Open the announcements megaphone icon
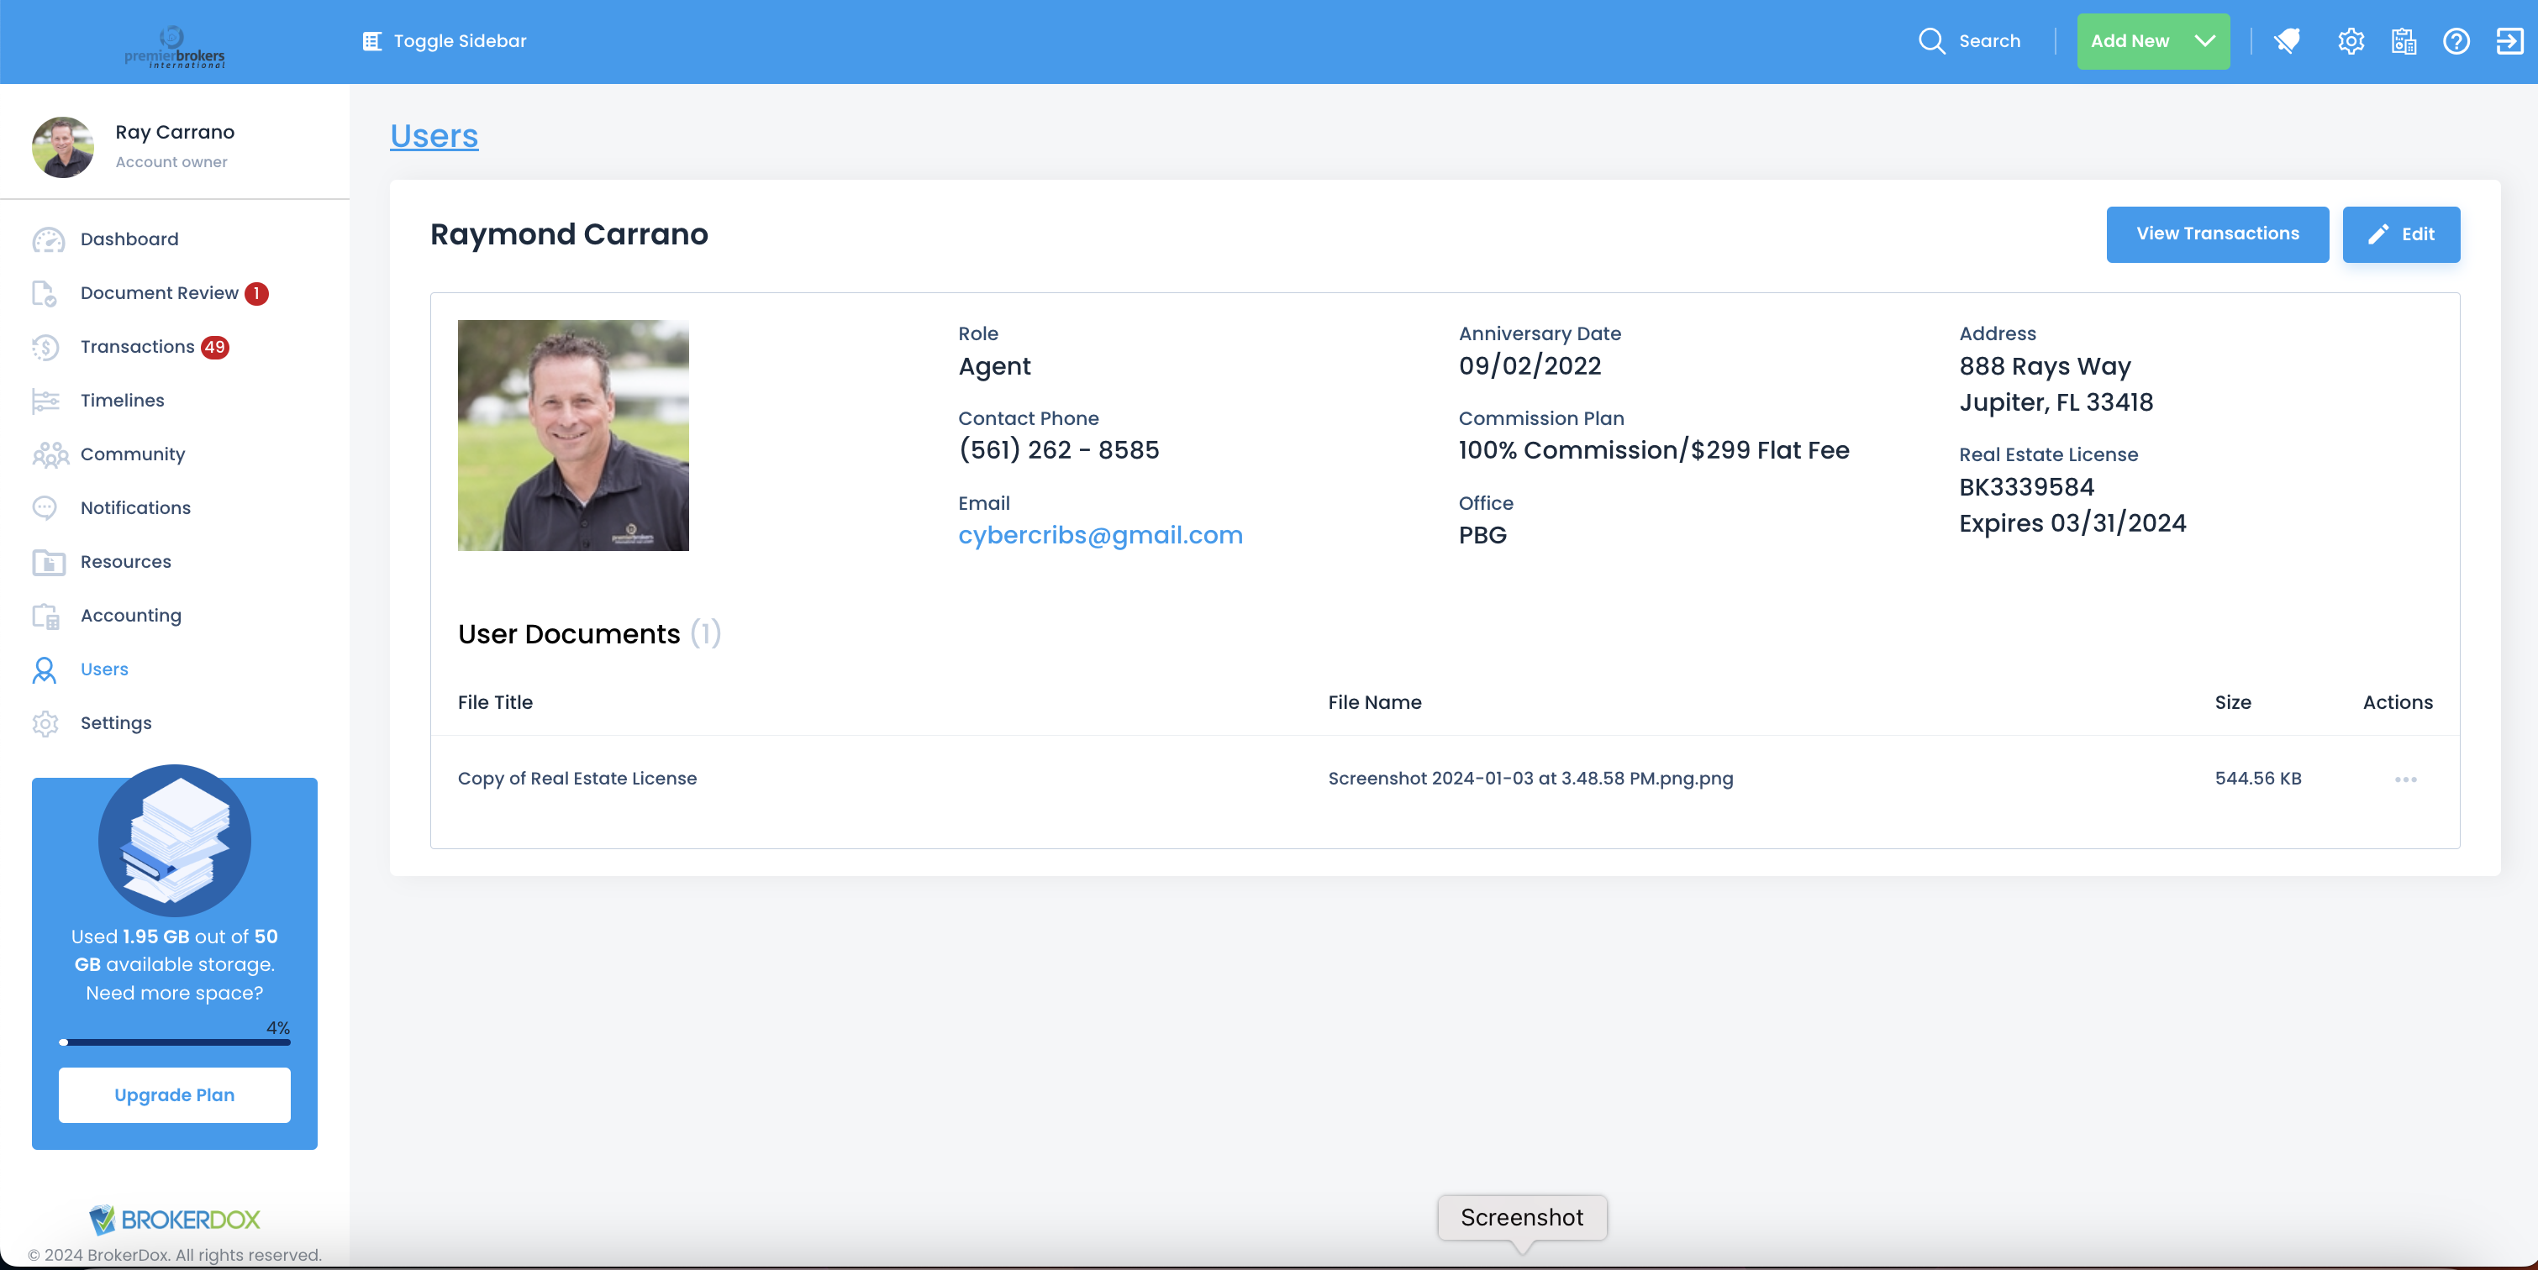This screenshot has height=1270, width=2538. pos(2287,41)
